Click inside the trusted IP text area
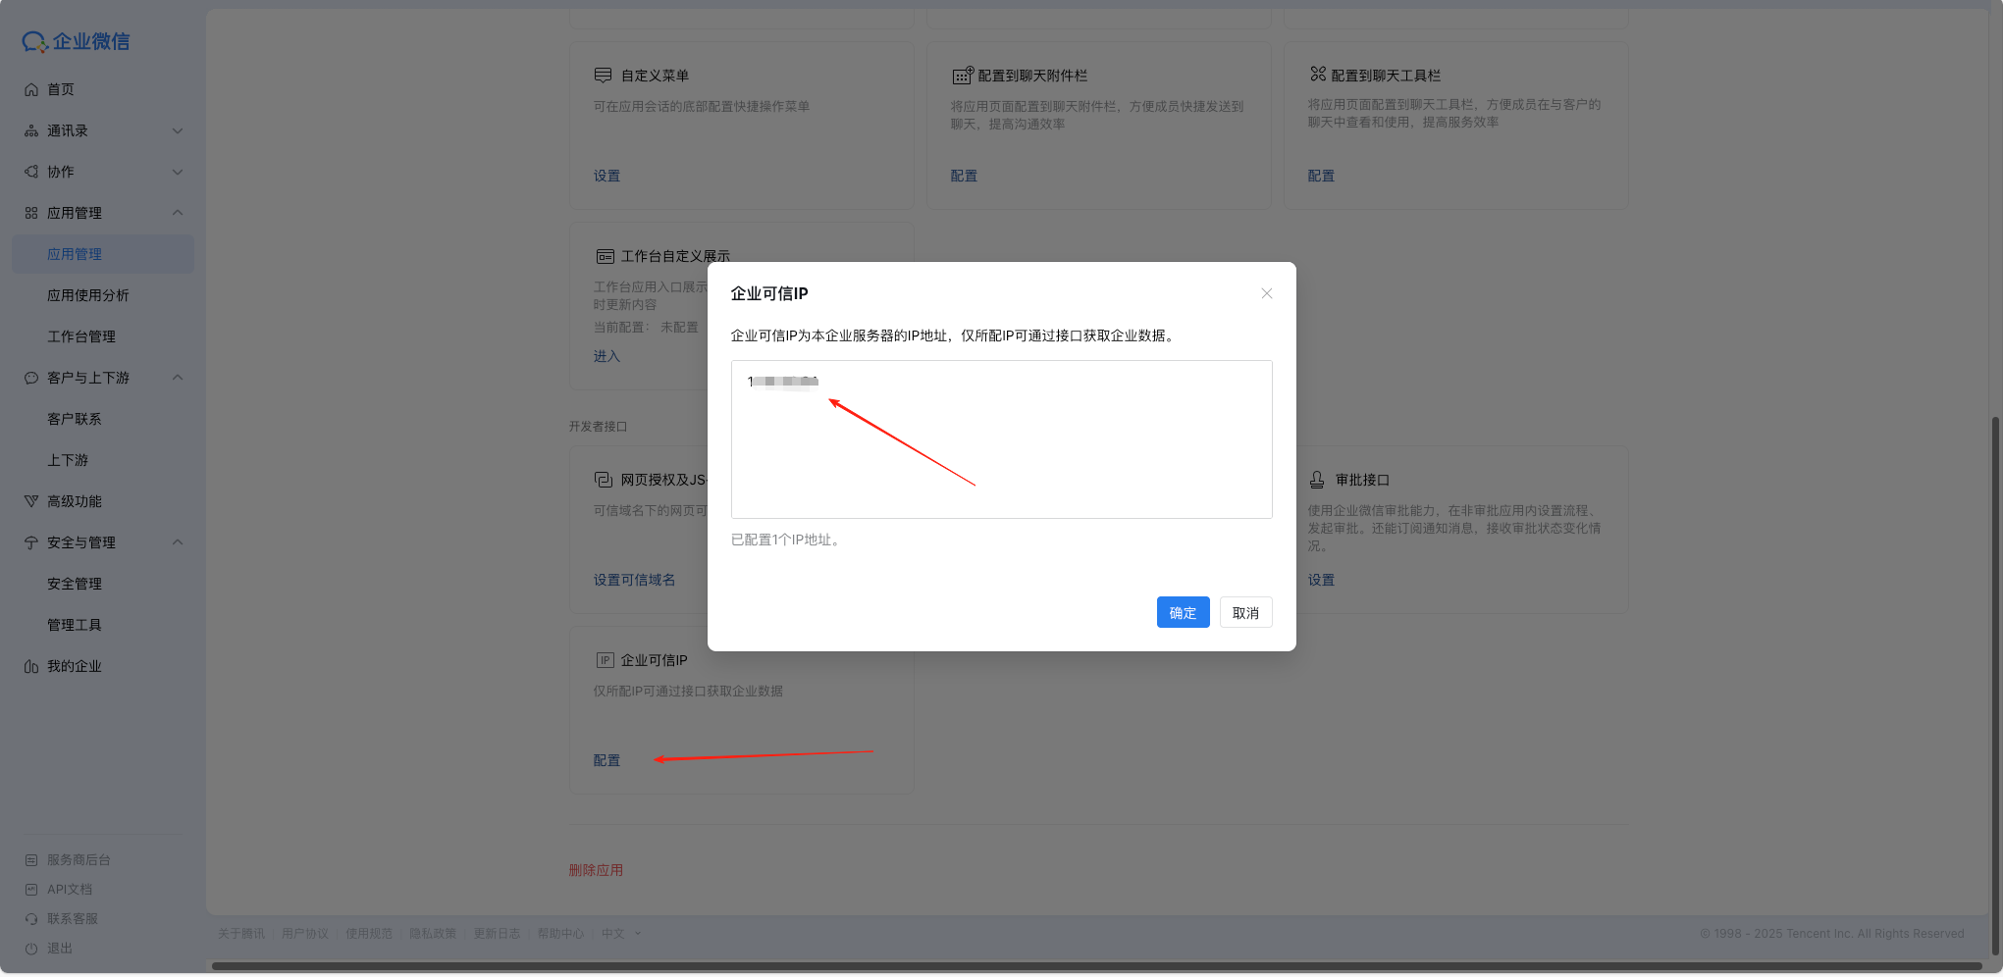 1001,451
